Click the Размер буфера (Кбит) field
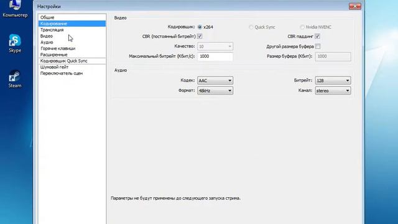 click(333, 57)
